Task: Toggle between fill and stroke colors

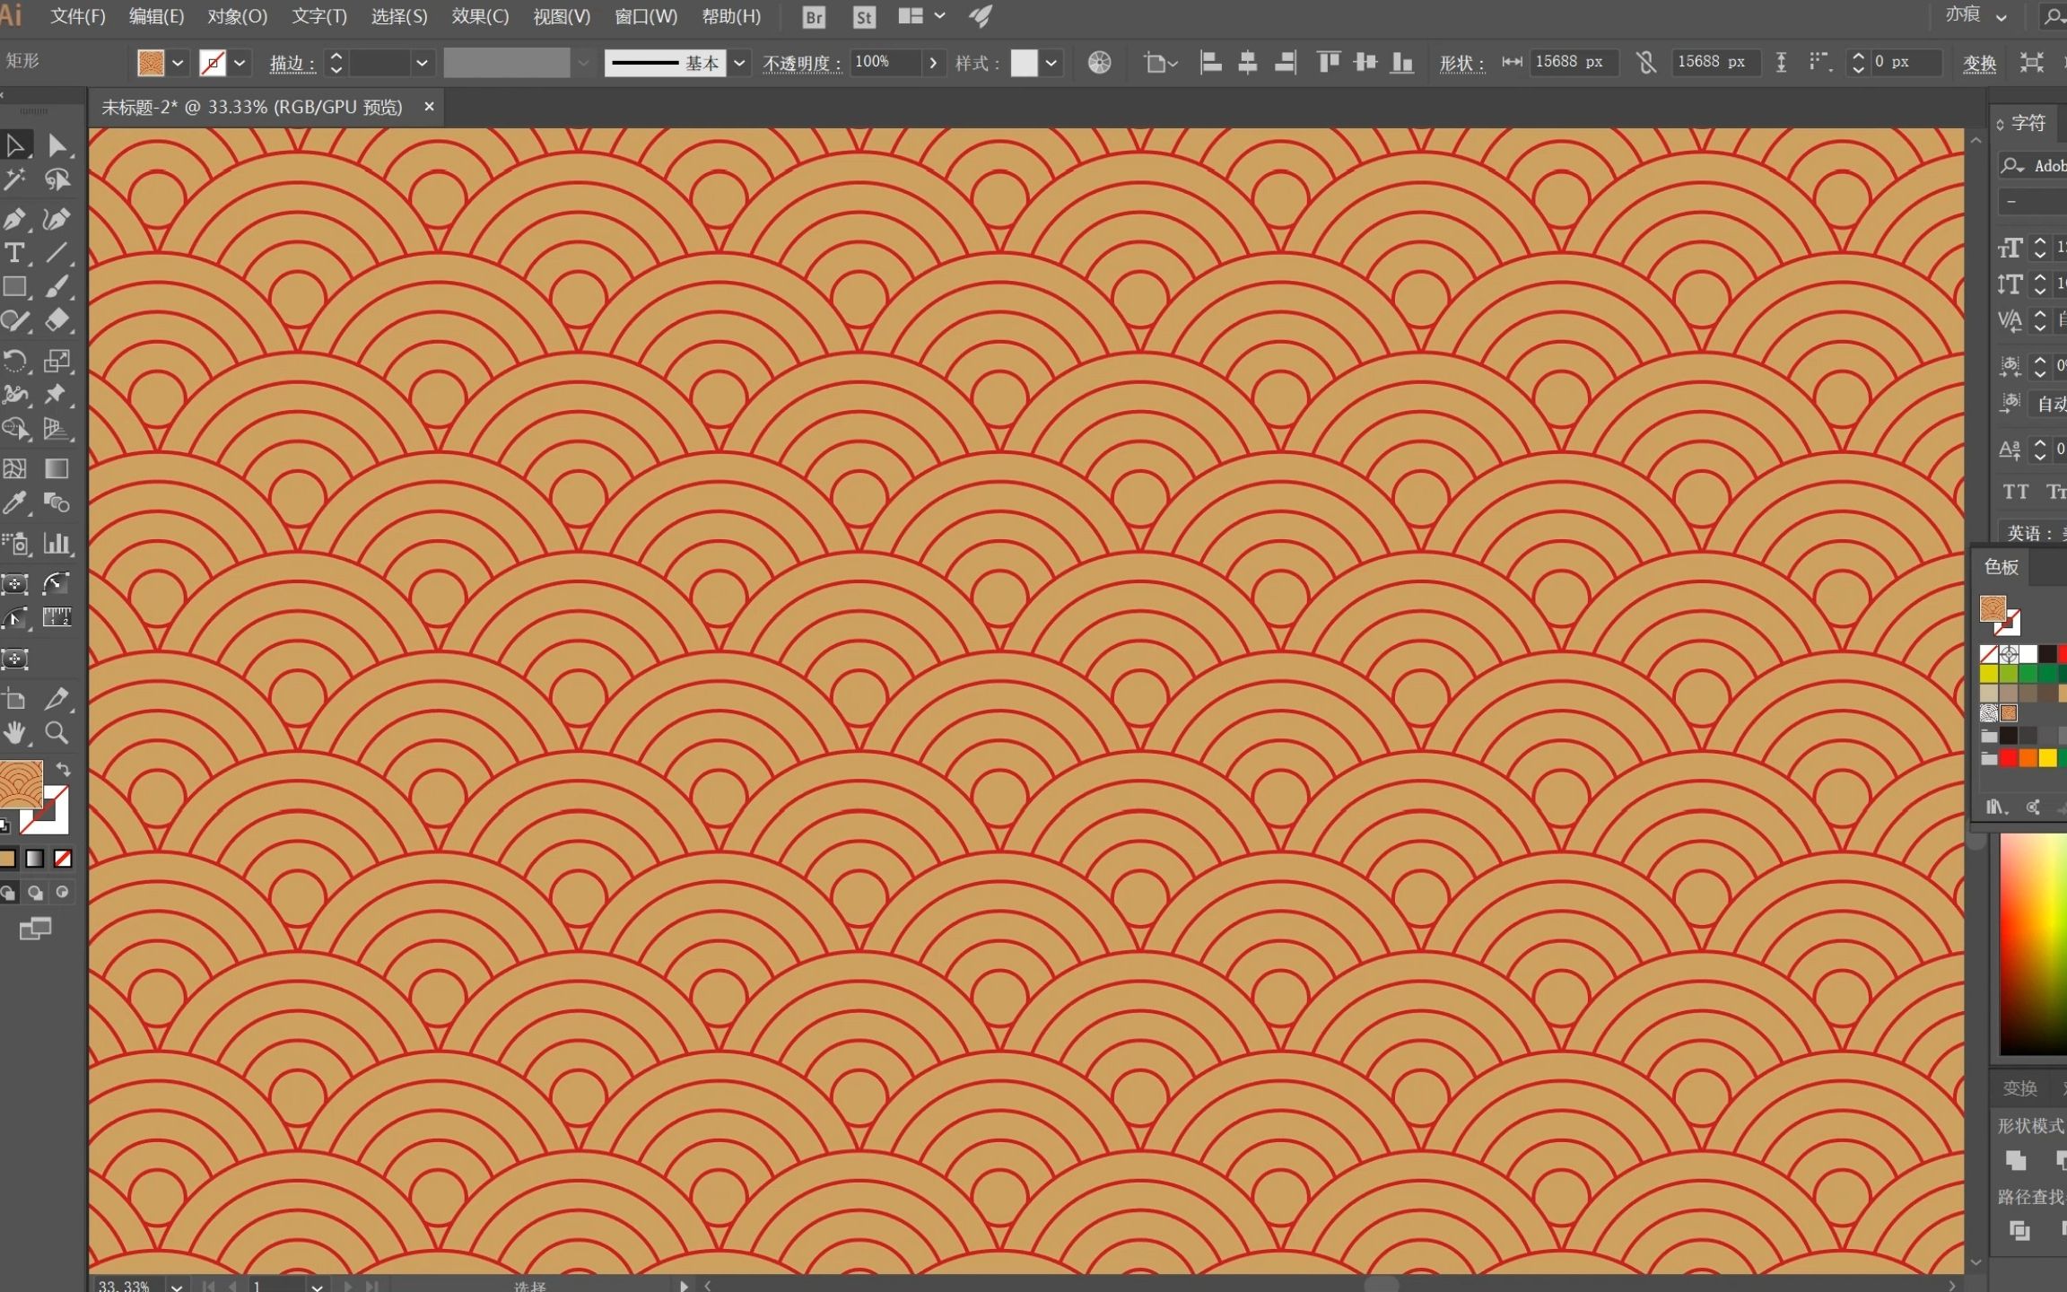Action: (x=63, y=770)
